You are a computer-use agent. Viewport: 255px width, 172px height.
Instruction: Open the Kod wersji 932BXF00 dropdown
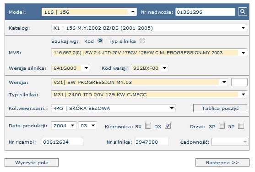pyautogui.click(x=150, y=68)
